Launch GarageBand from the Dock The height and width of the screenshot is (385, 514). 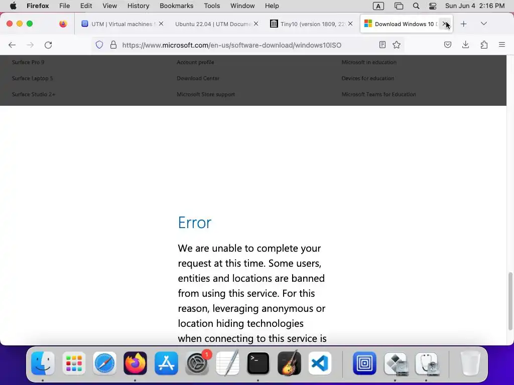(x=289, y=363)
